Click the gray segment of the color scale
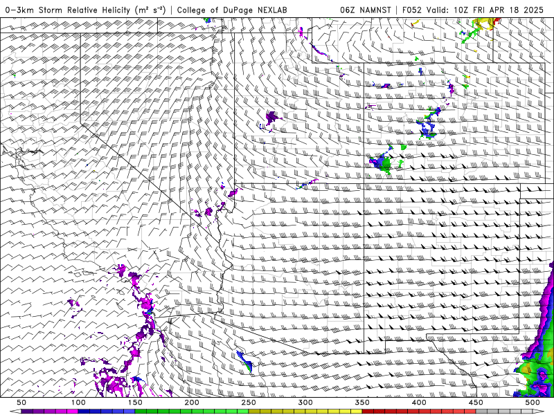554x415 pixels. (504, 412)
